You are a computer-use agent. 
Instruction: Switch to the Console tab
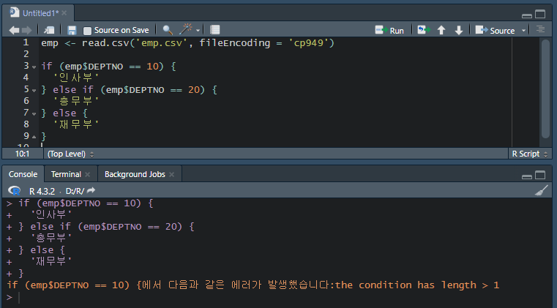[x=23, y=174]
